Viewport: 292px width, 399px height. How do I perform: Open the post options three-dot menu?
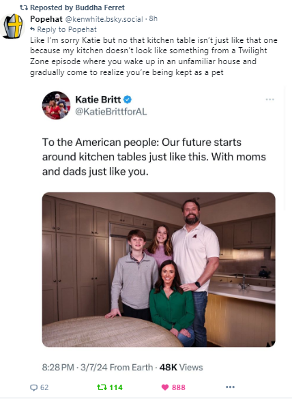[x=230, y=387]
